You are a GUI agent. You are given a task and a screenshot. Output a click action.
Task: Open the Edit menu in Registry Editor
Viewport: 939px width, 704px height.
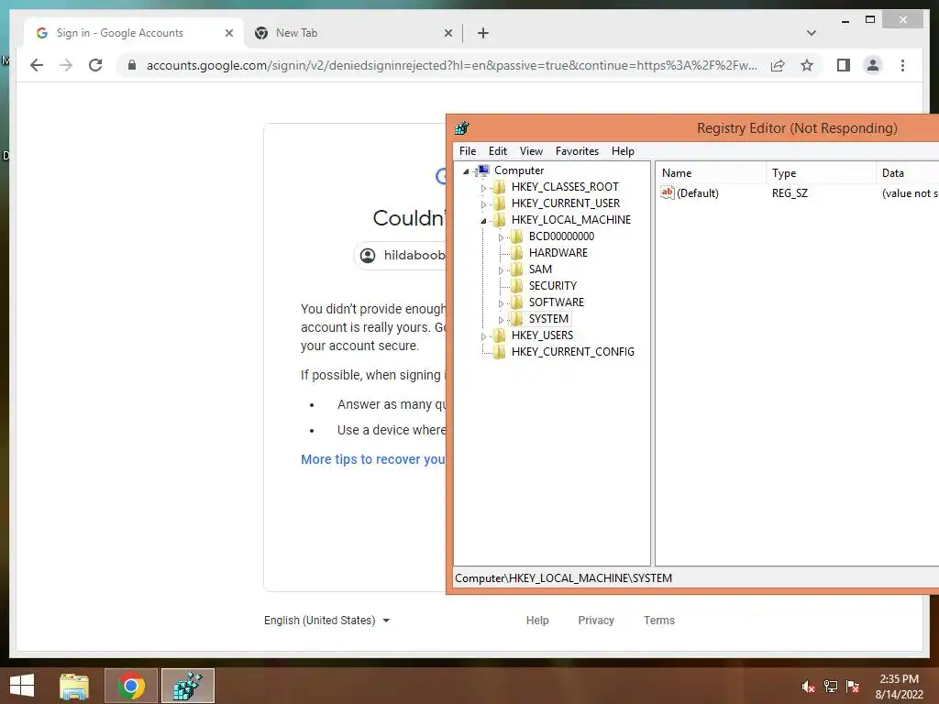(498, 151)
